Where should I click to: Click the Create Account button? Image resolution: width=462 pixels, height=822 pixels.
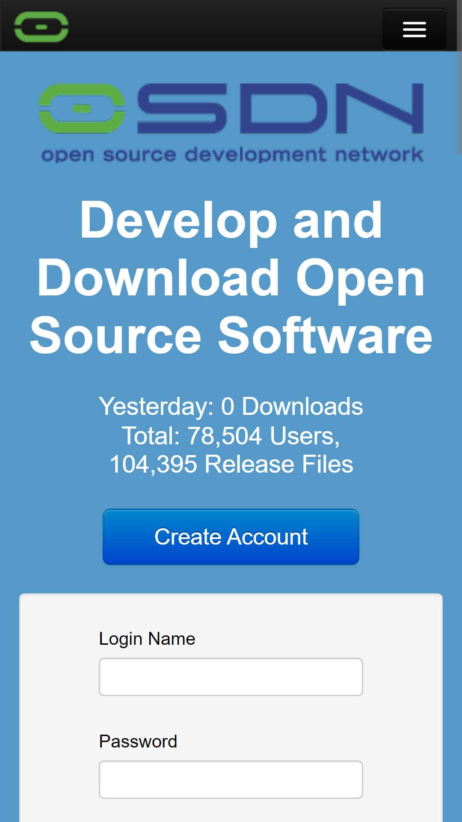coord(231,537)
